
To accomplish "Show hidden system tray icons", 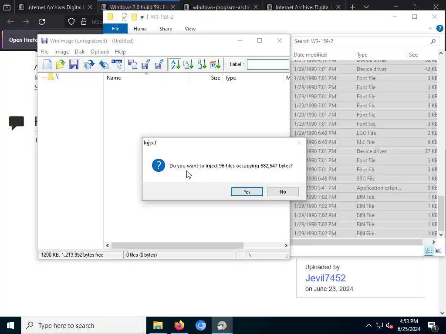I will coord(368,325).
